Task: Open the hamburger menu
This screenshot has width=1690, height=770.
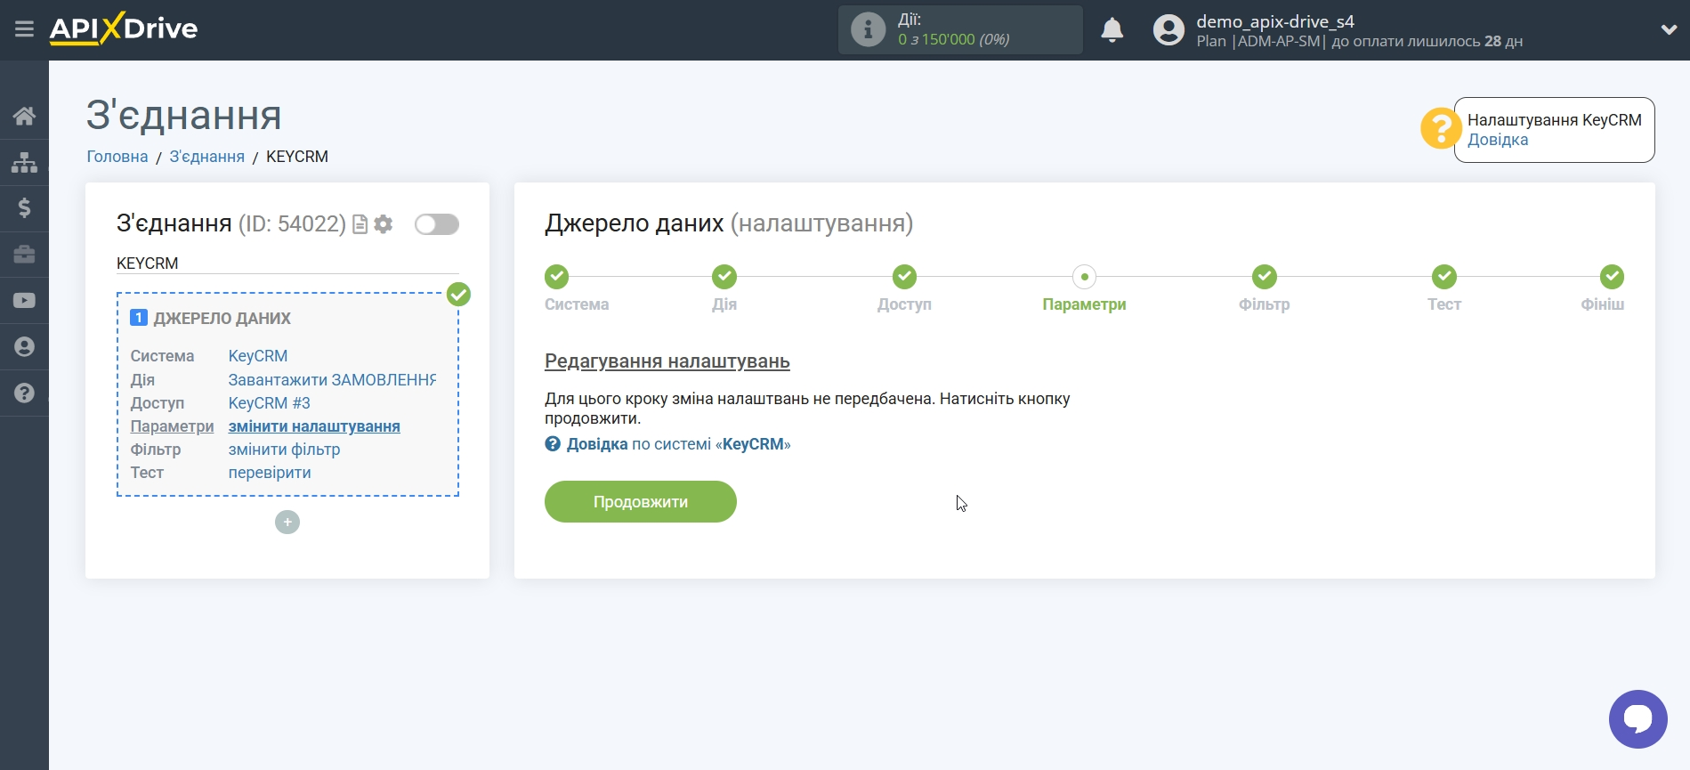Action: point(24,29)
